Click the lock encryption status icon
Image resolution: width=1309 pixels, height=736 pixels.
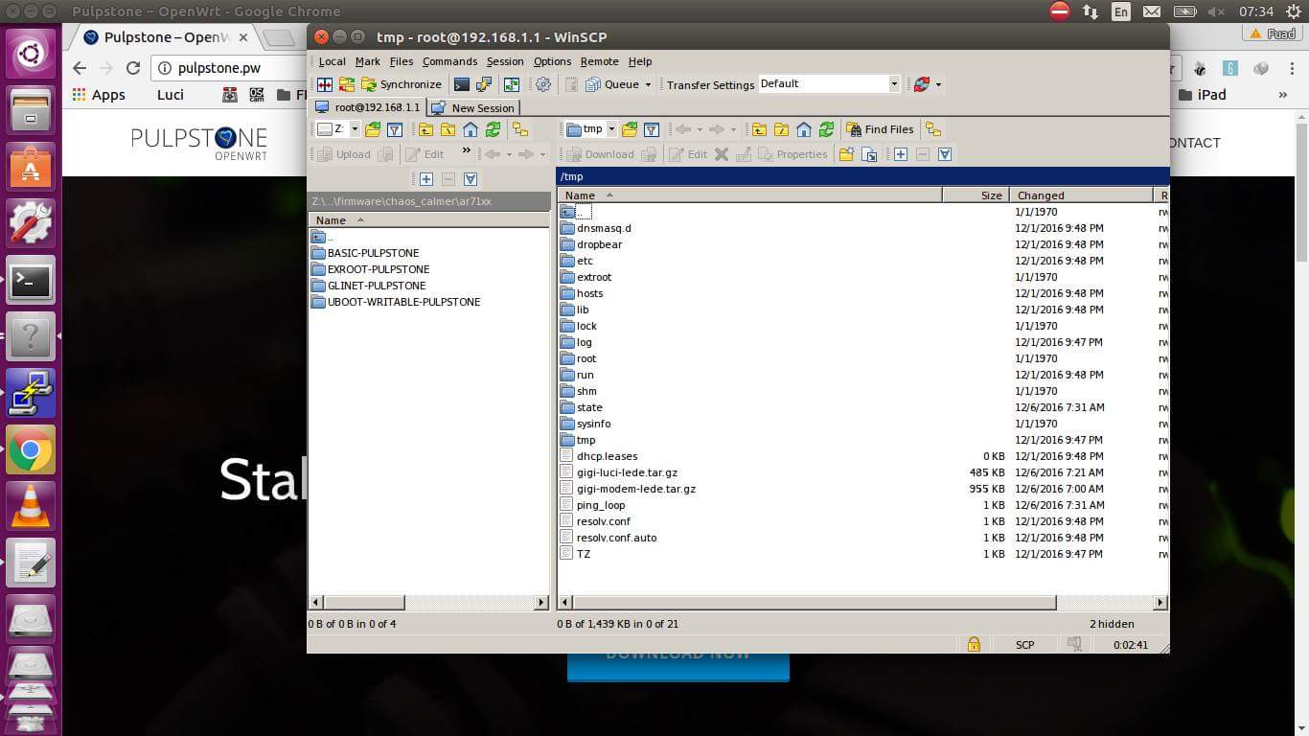tap(974, 644)
